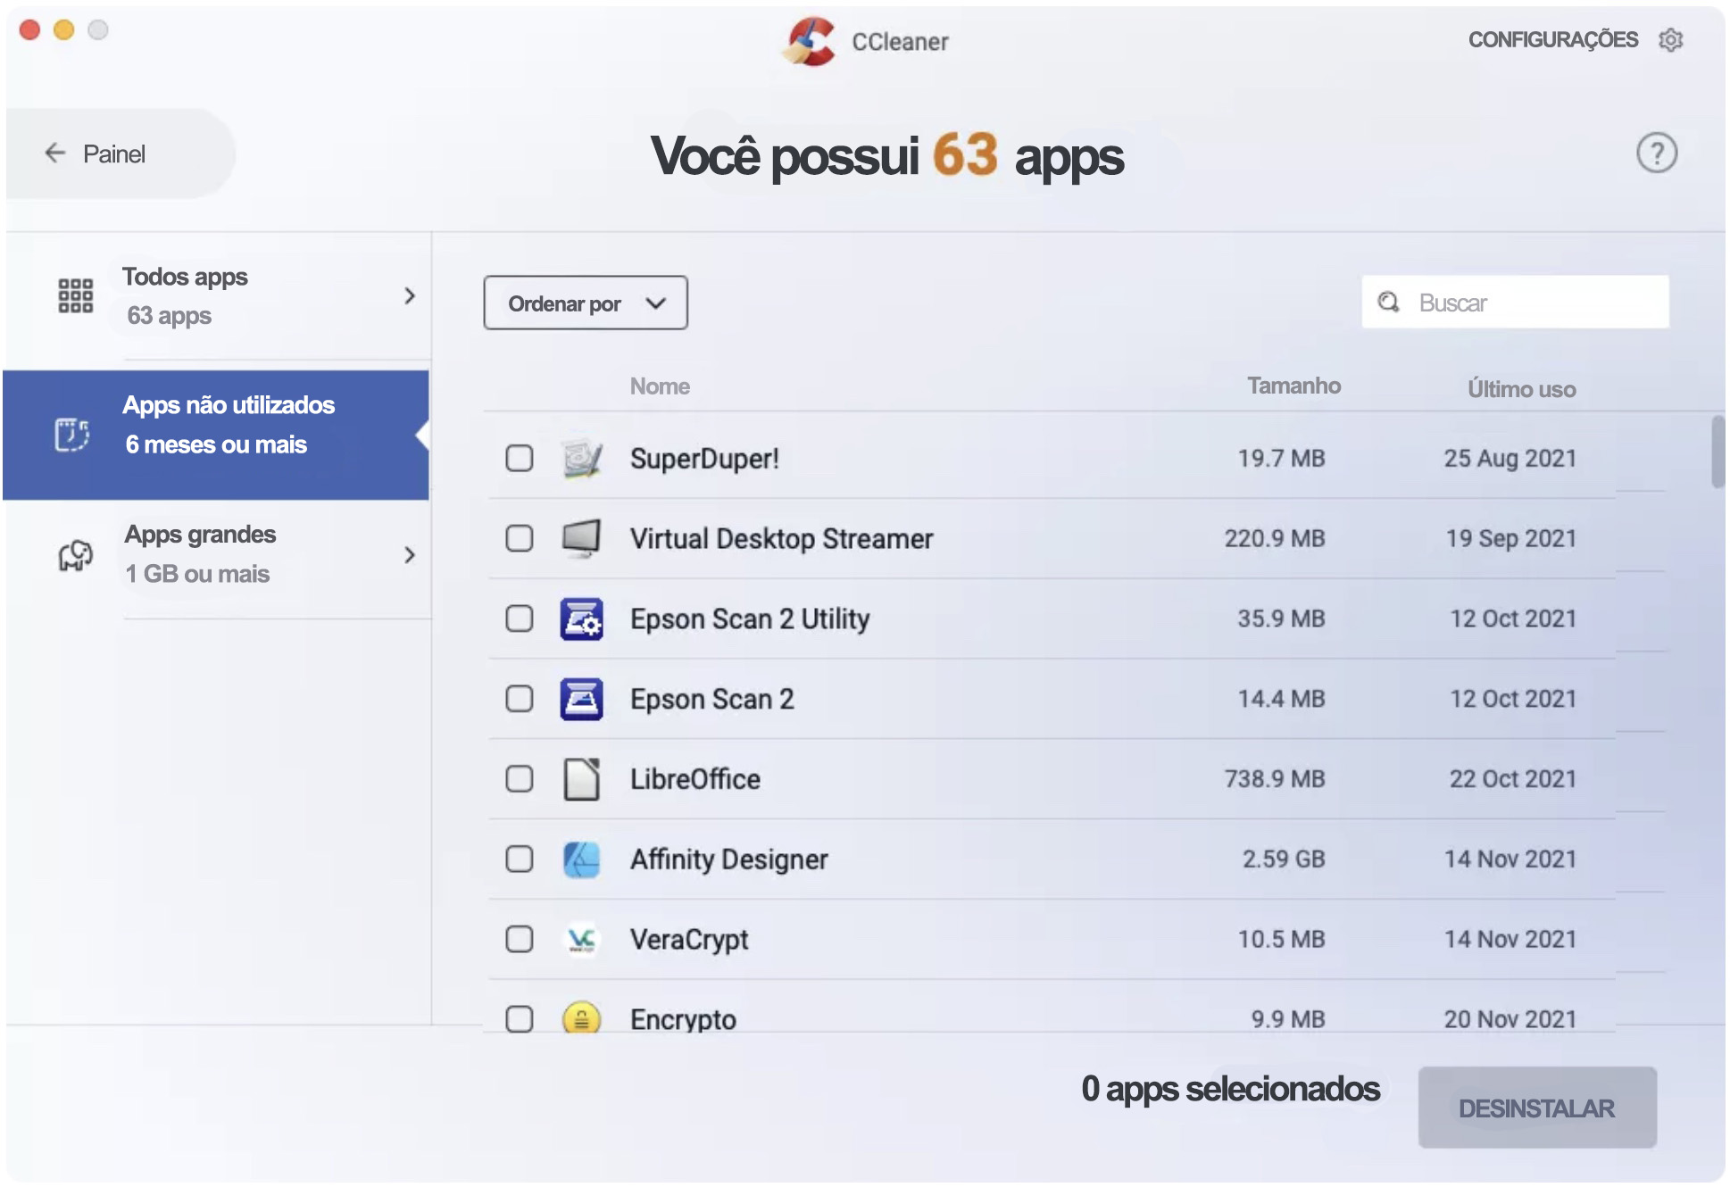This screenshot has height=1187, width=1730.
Task: Click the Todos apps grid icon
Action: [76, 295]
